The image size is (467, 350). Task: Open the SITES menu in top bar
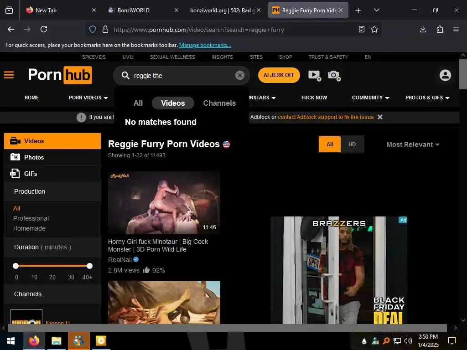click(x=256, y=57)
